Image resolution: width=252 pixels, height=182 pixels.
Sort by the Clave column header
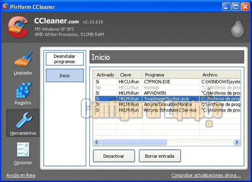click(129, 75)
